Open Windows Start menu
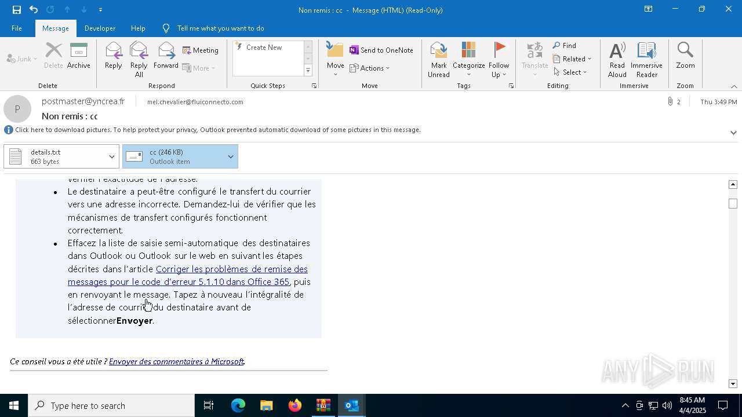The width and height of the screenshot is (742, 417). tap(14, 405)
